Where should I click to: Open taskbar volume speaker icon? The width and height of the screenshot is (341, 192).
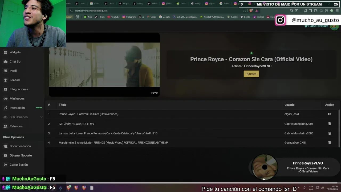(322, 188)
